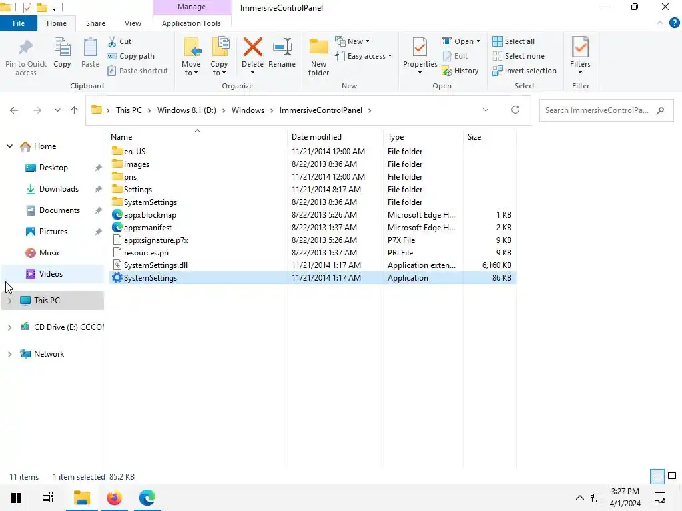Create a New folder

tap(318, 57)
